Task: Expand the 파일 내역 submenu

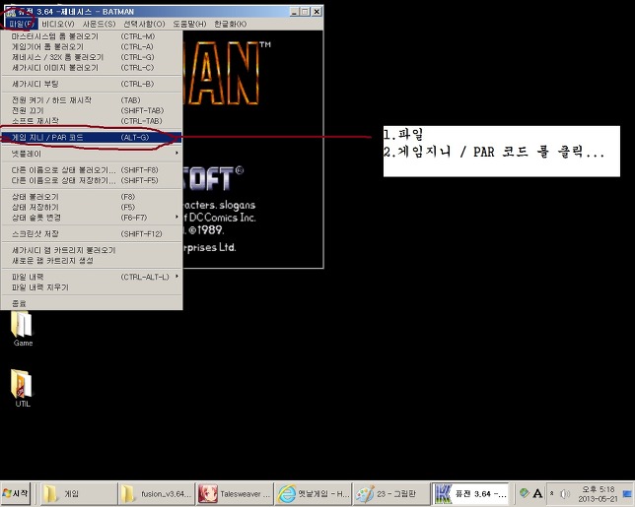Action: (x=91, y=277)
